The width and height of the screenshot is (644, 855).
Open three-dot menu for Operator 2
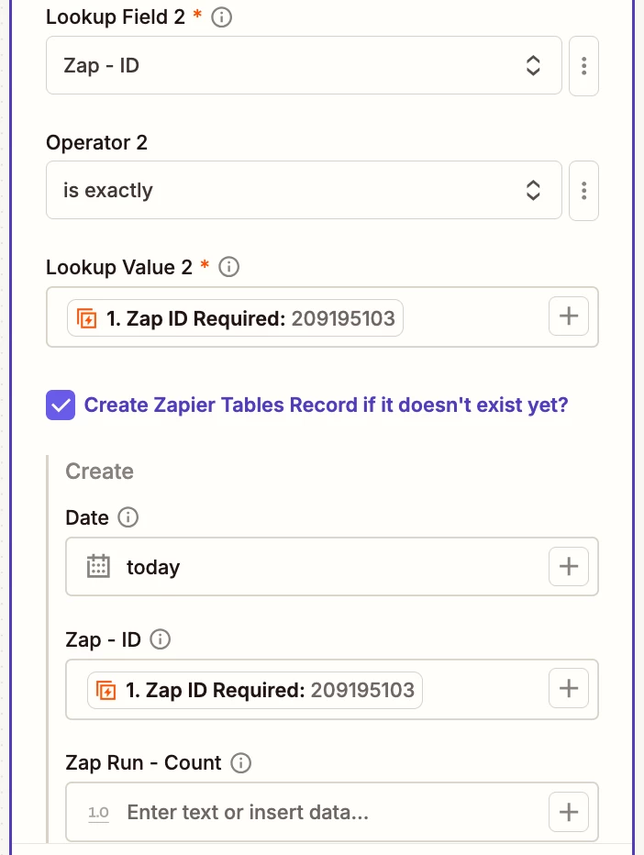pos(583,191)
